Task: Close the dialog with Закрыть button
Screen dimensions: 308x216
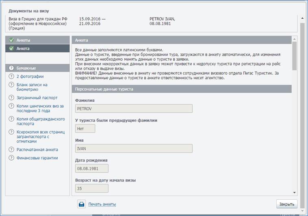Action: click(287, 204)
